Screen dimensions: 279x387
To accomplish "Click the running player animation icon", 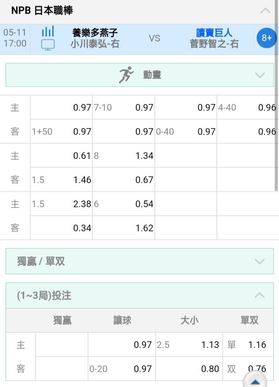I will tap(127, 75).
